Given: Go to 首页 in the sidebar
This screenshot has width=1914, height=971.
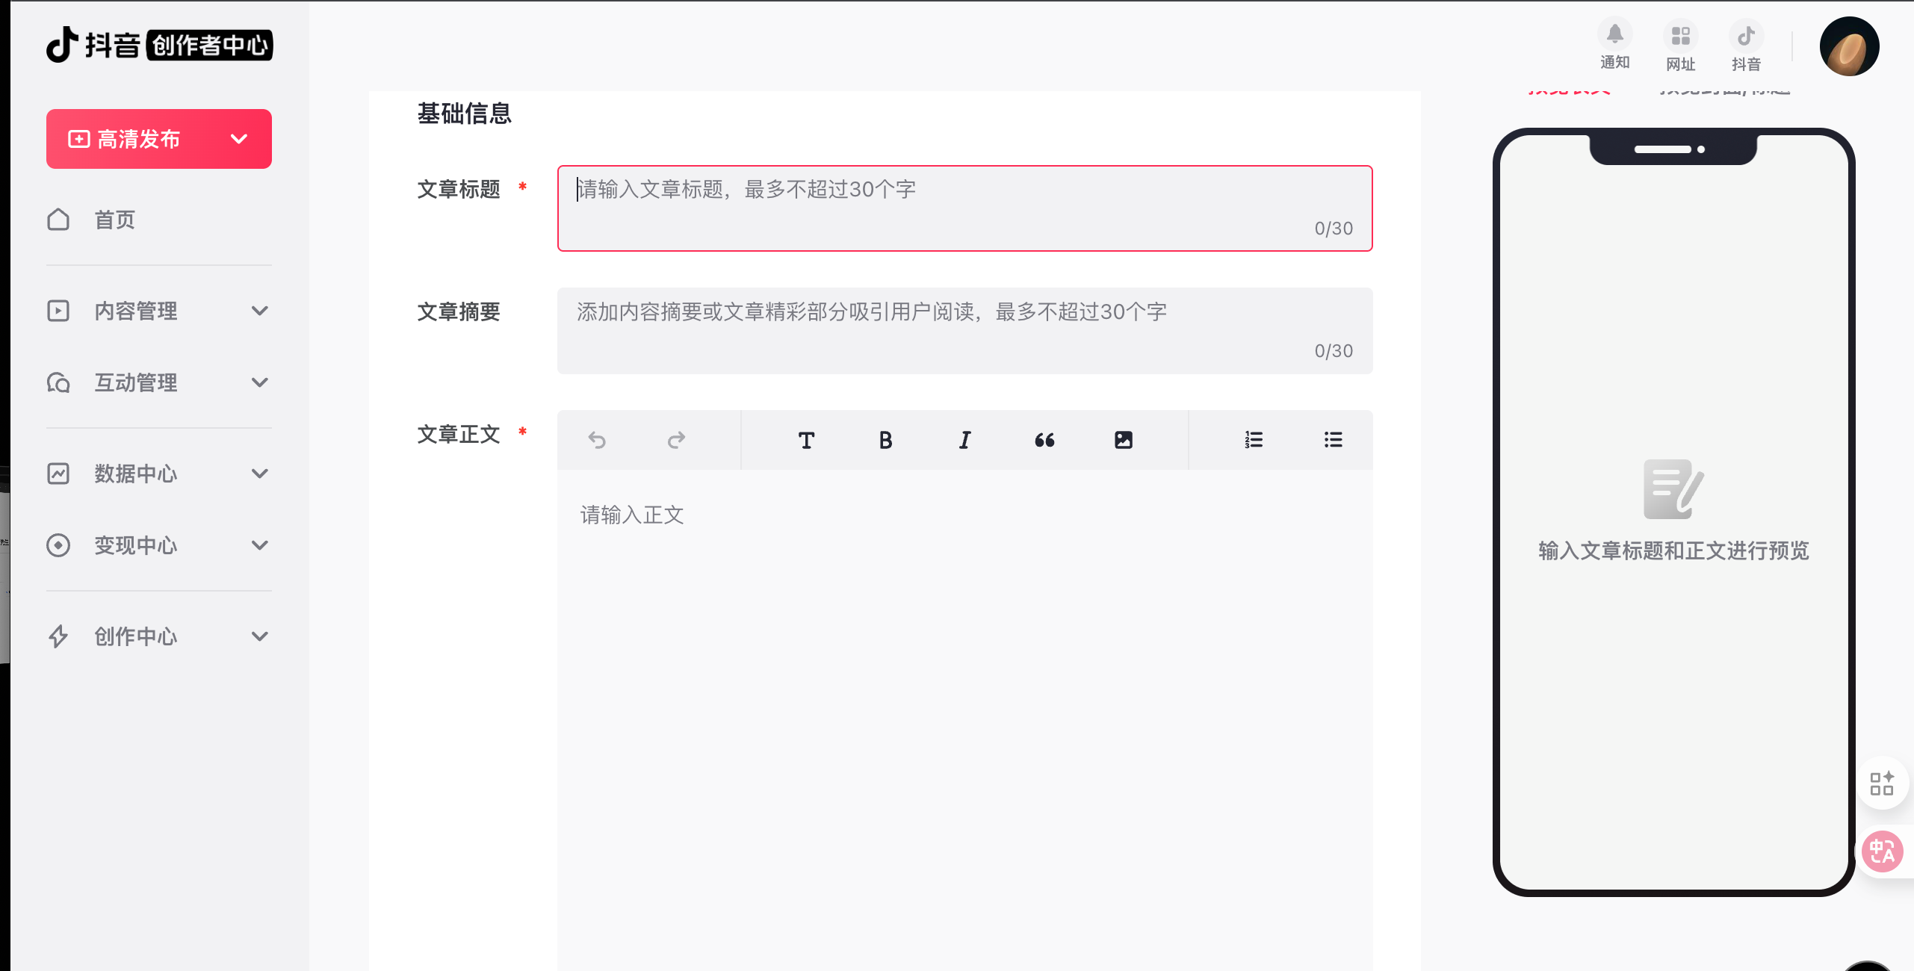Looking at the screenshot, I should (x=114, y=220).
